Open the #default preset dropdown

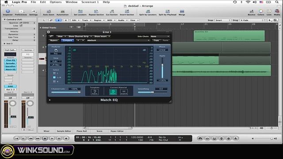(118, 40)
